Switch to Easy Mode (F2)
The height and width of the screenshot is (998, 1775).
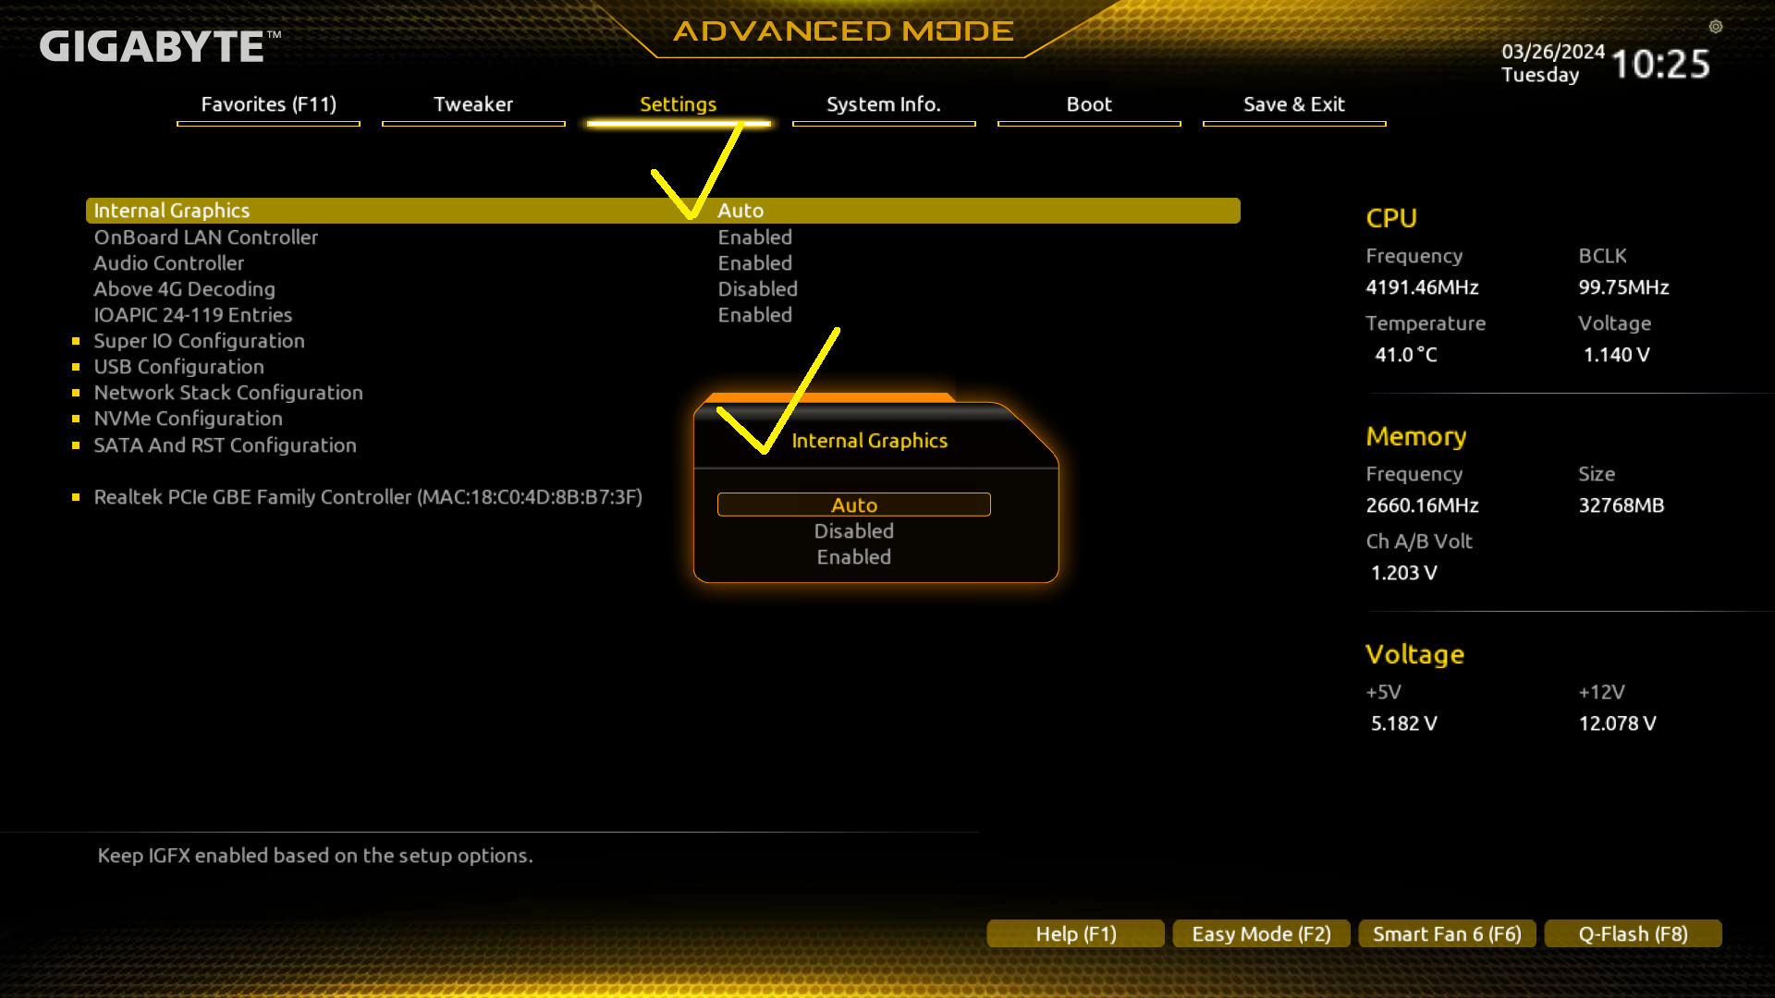[1261, 932]
